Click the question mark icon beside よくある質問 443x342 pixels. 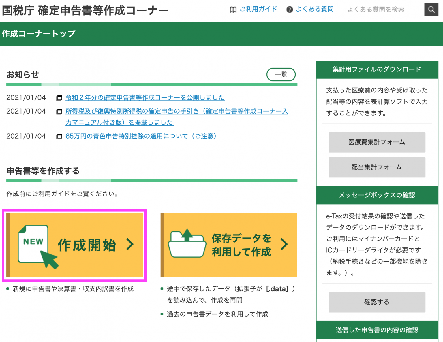click(x=290, y=10)
